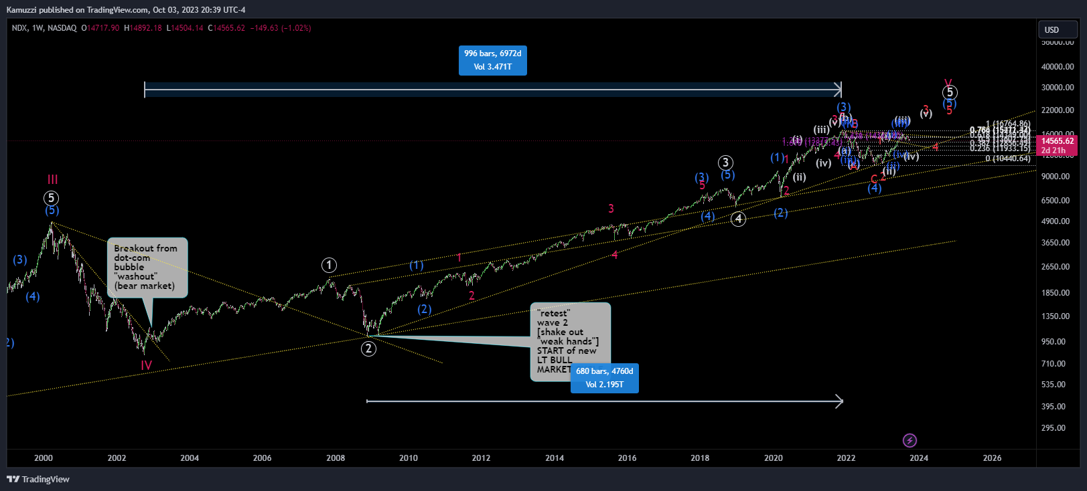1087x491 pixels.
Task: Select the circled 5 label under red III
Action: tap(51, 198)
